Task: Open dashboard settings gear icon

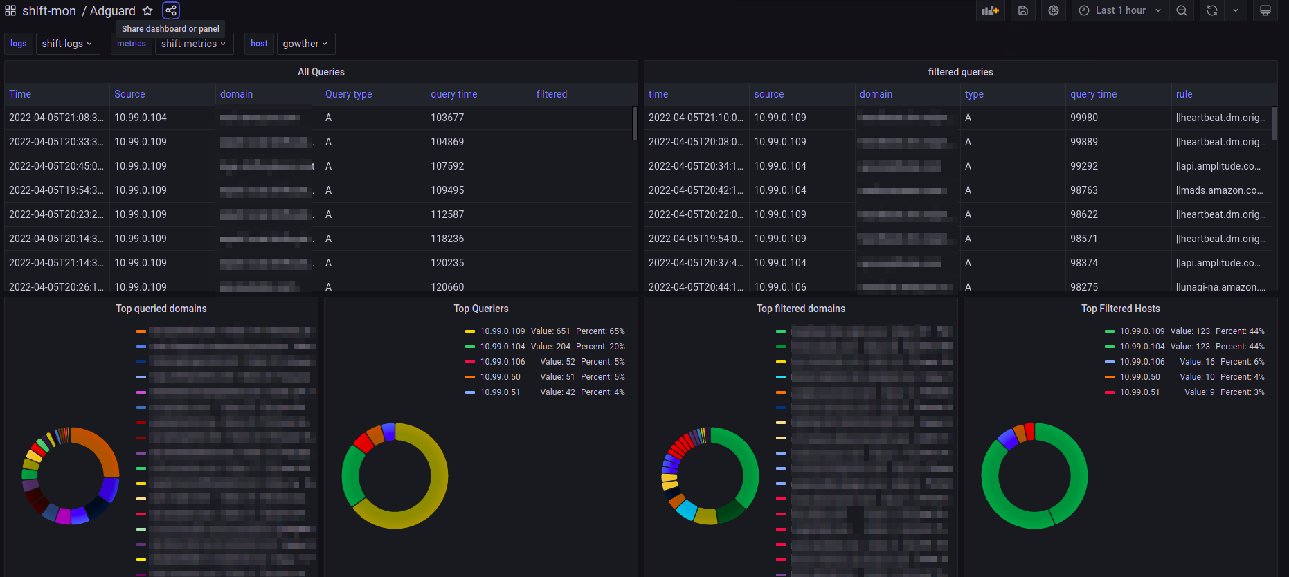Action: point(1054,10)
